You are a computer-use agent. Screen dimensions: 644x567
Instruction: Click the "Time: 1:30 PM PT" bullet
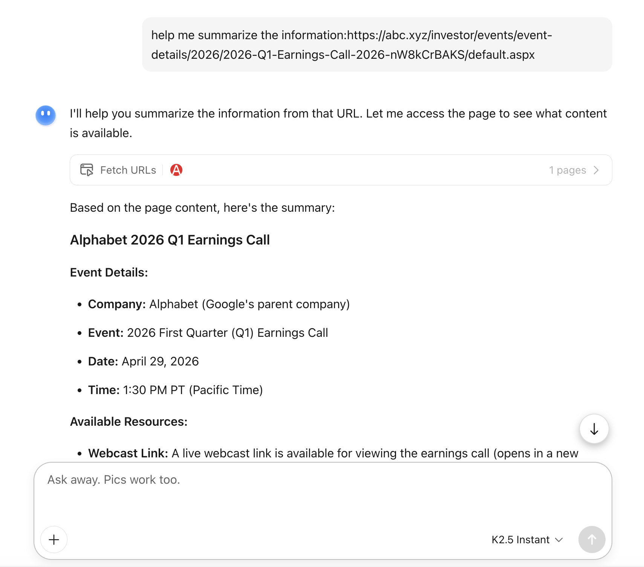(x=175, y=390)
